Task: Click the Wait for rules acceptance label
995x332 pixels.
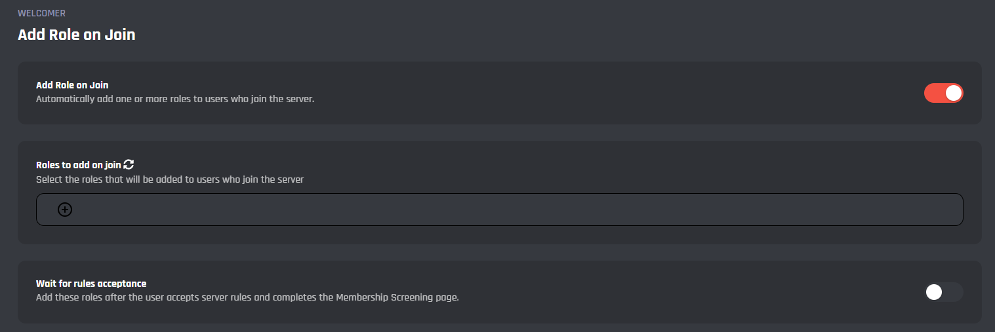Action: [x=91, y=284]
